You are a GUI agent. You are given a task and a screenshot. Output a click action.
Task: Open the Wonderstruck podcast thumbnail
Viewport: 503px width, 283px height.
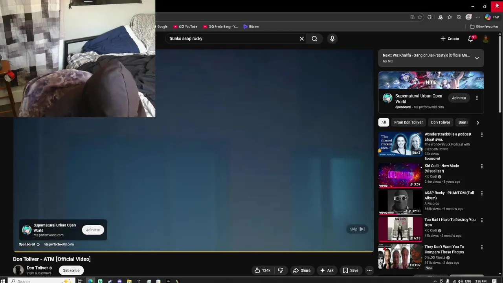[400, 144]
